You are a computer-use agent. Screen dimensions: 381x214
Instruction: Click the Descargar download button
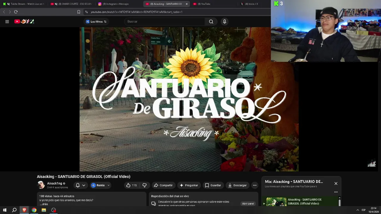tap(237, 185)
